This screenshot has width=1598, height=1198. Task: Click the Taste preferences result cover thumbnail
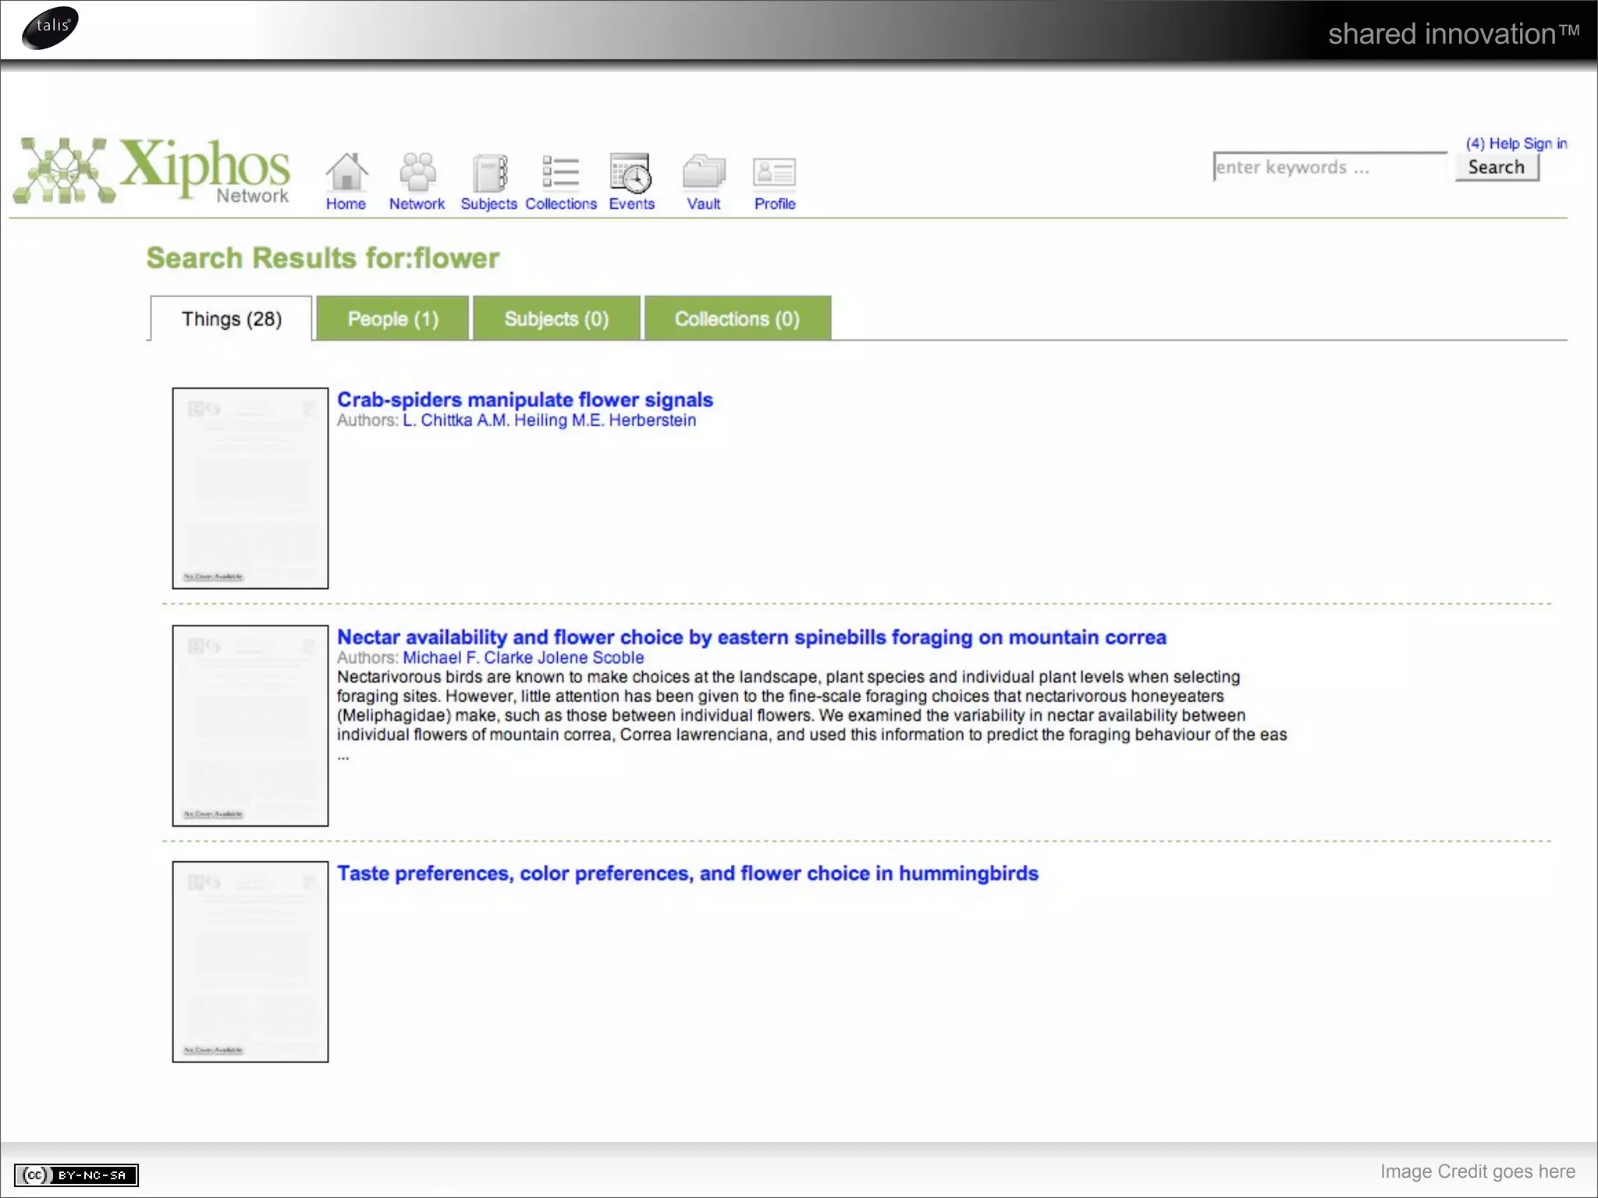pos(250,962)
